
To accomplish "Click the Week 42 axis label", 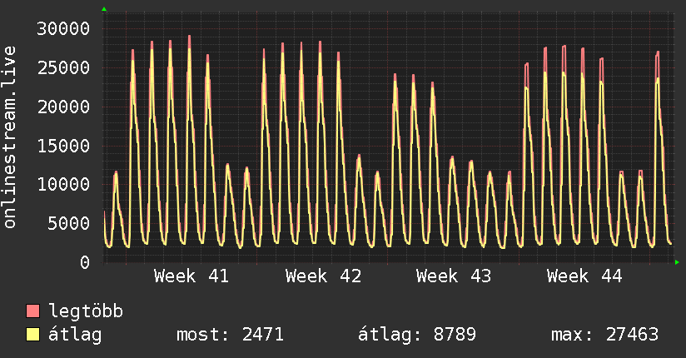I will [x=323, y=276].
